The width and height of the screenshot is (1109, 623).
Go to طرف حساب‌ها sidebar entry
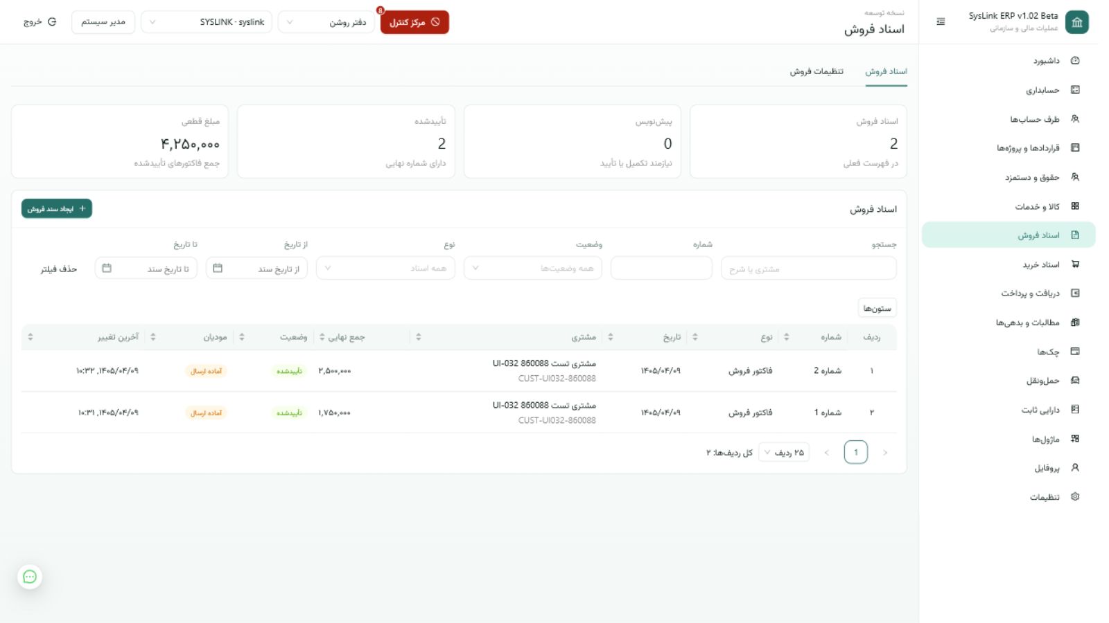[1008, 119]
